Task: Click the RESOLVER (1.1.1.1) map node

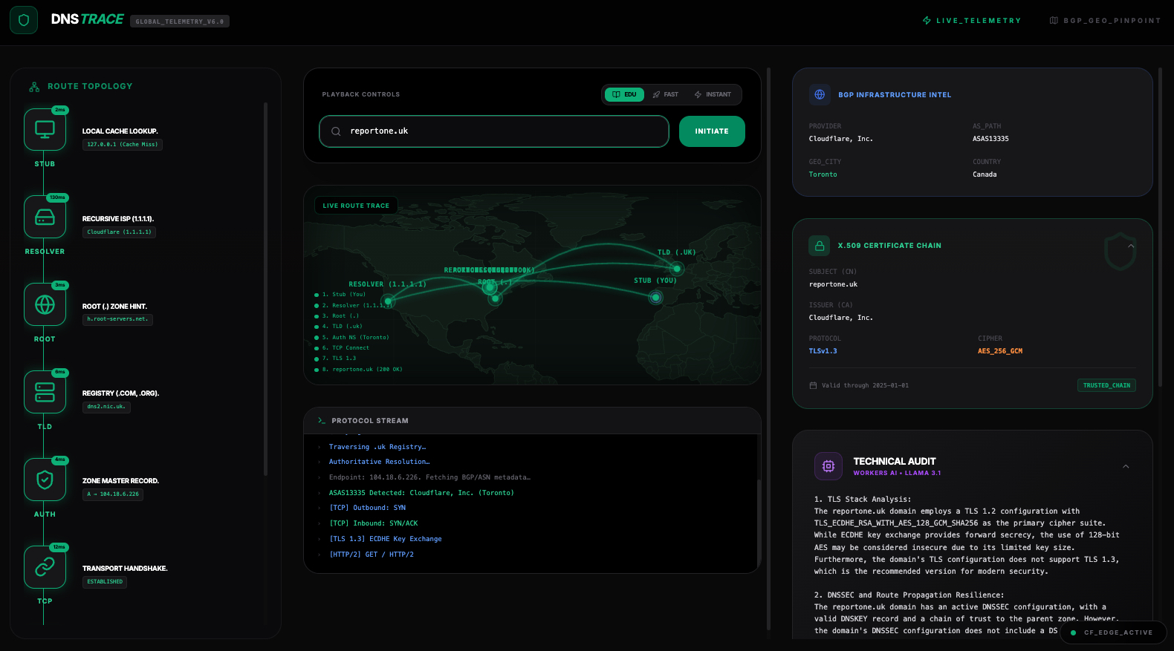Action: click(x=388, y=301)
